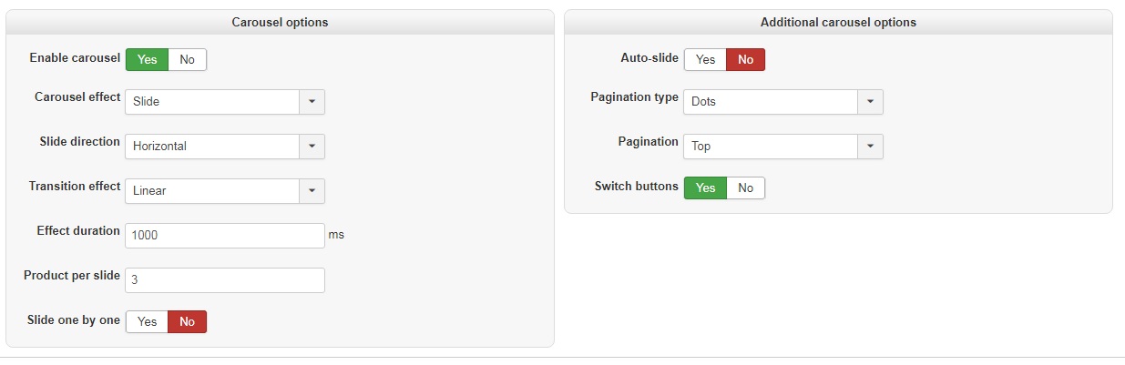
Task: Set Slide one by one to Yes
Action: (147, 322)
